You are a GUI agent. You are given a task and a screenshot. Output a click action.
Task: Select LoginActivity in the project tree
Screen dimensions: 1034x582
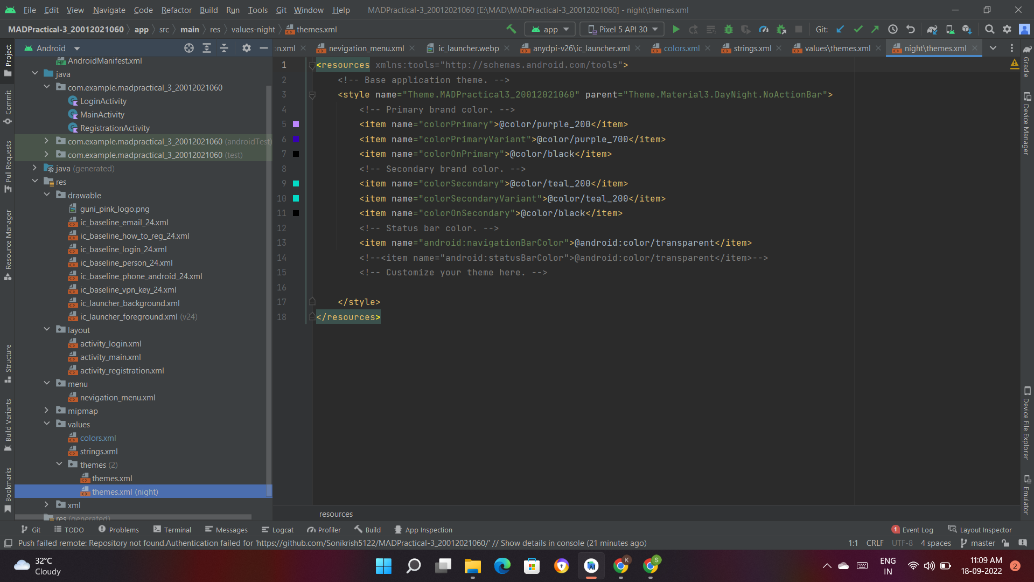point(103,101)
